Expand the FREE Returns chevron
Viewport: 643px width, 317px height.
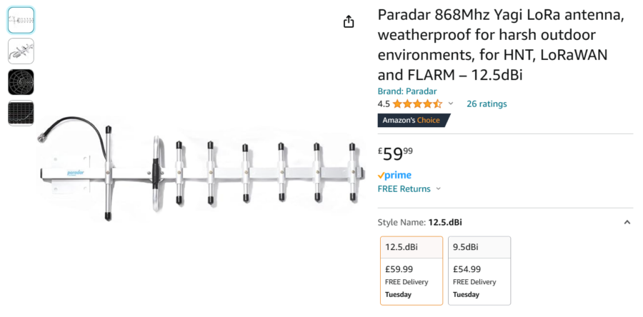439,188
